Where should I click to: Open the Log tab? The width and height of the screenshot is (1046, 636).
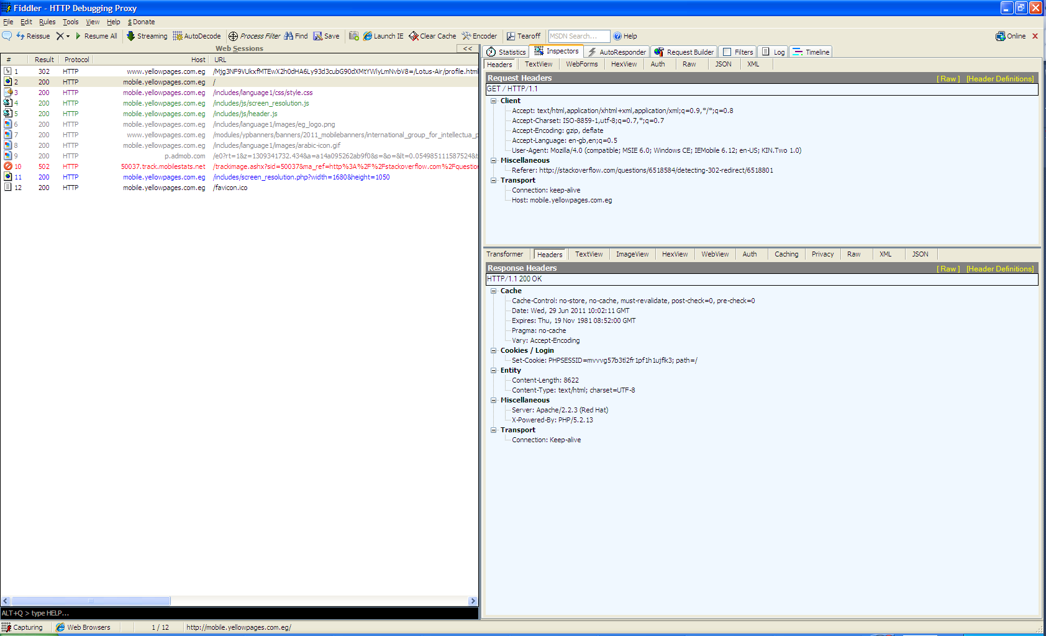(773, 52)
